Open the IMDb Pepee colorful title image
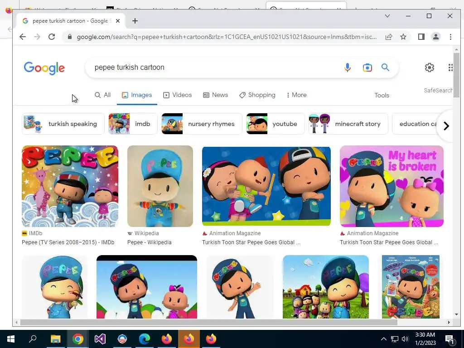Screen dimensions: 464x348 70,186
